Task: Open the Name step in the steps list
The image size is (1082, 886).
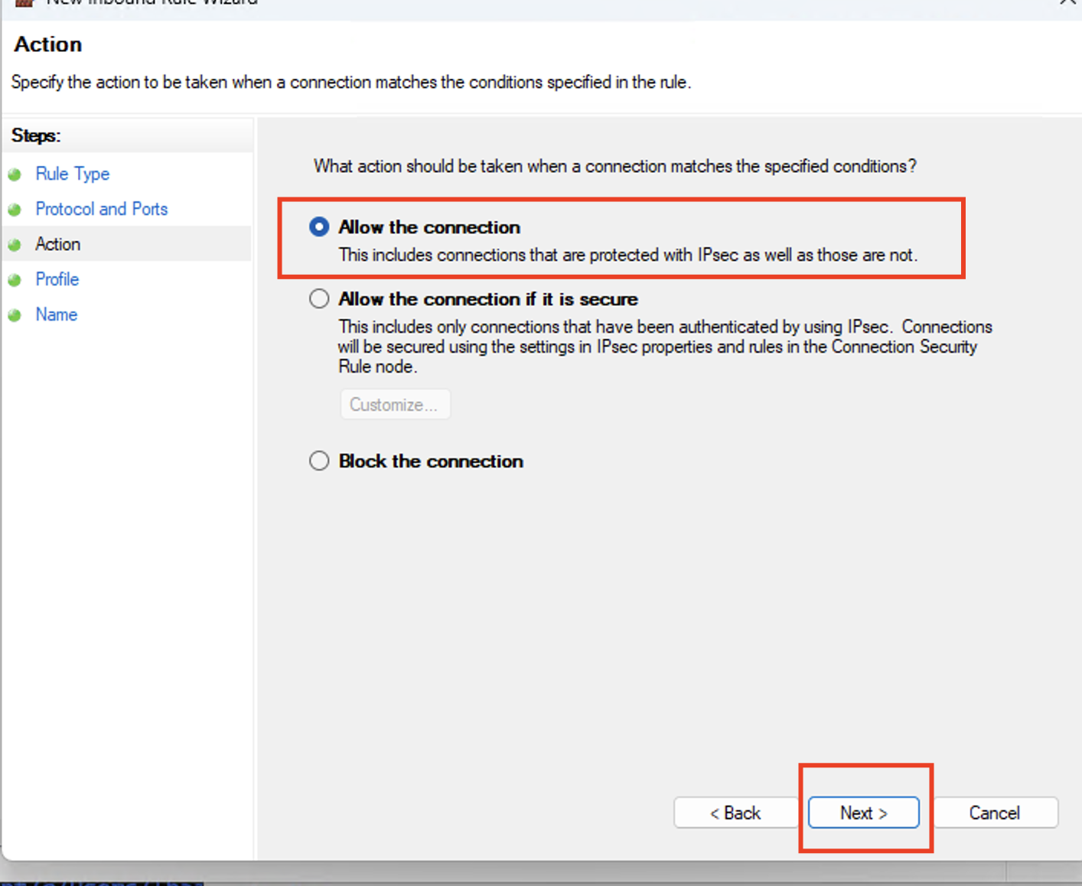Action: click(x=57, y=315)
